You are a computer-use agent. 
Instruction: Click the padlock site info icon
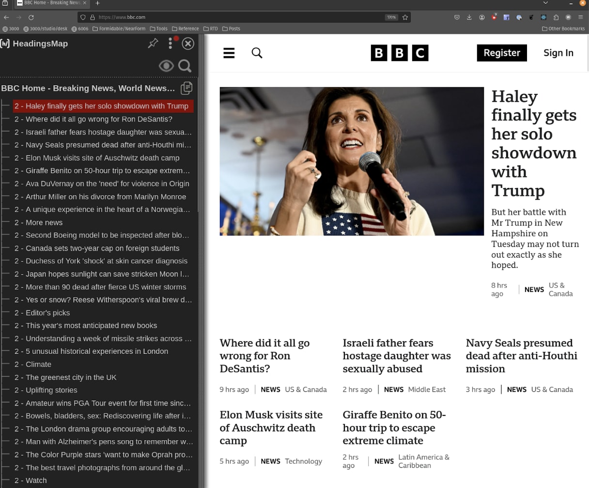[x=92, y=17]
